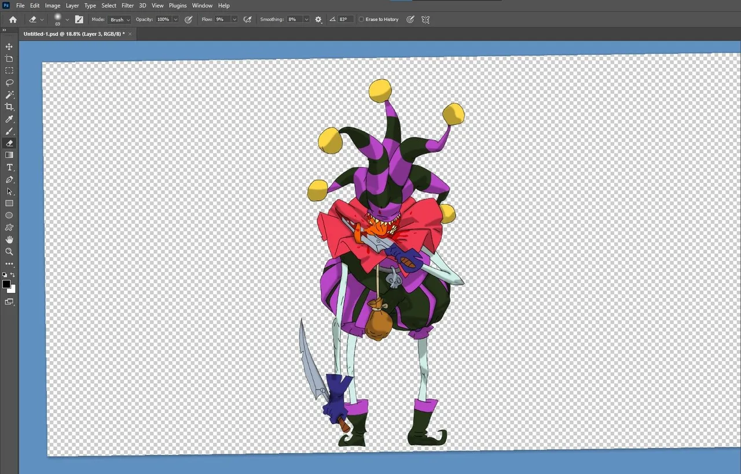Close the Untitled-1.psd tab

pos(130,34)
